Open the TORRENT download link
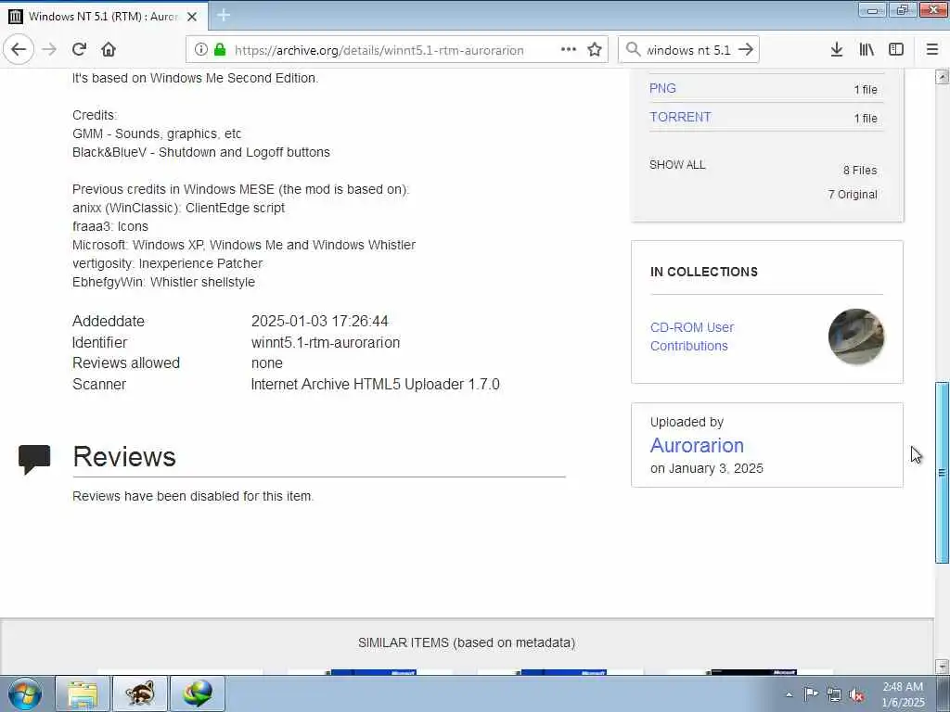950x712 pixels. 680,117
